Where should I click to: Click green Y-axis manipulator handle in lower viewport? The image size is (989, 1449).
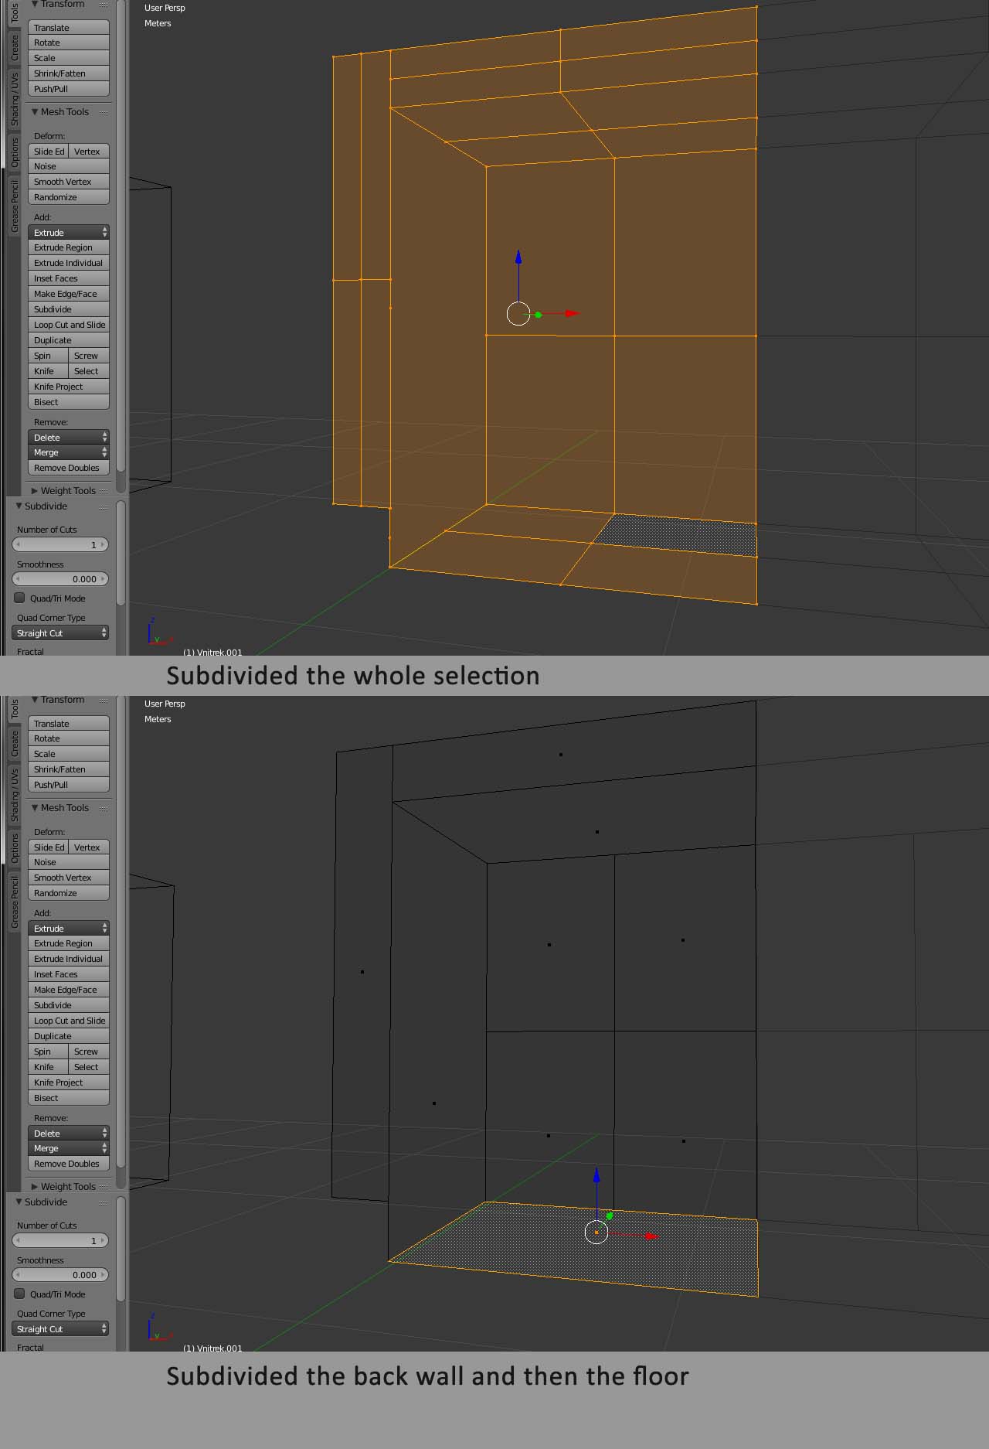click(x=610, y=1216)
